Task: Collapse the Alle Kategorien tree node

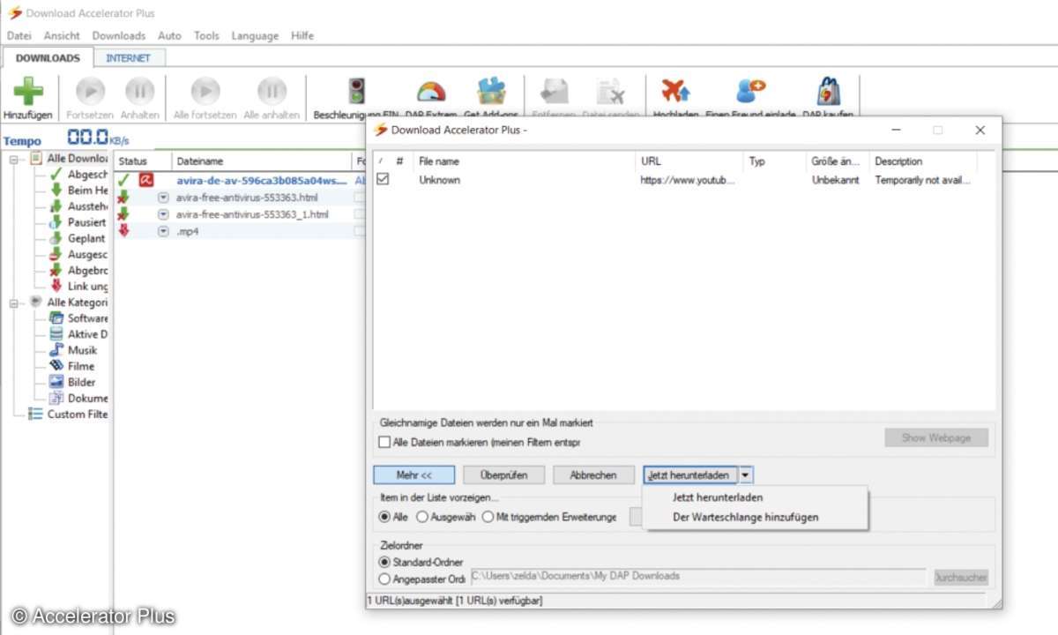Action: point(16,303)
